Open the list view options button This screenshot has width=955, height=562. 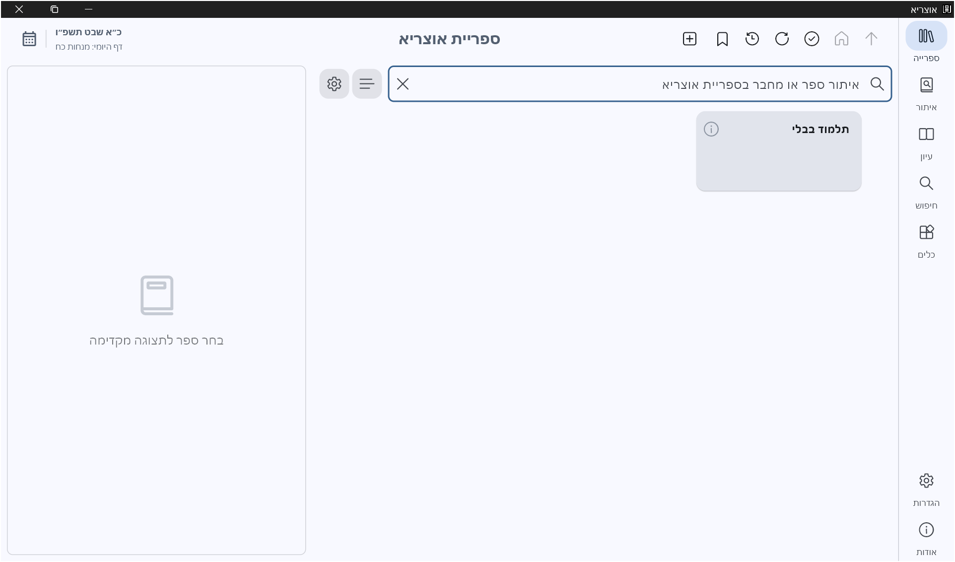click(367, 84)
